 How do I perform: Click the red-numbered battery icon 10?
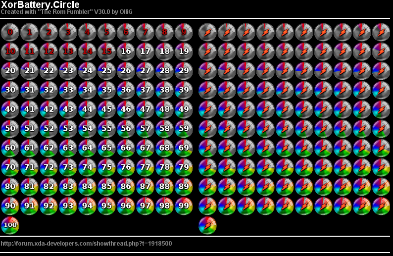point(10,51)
